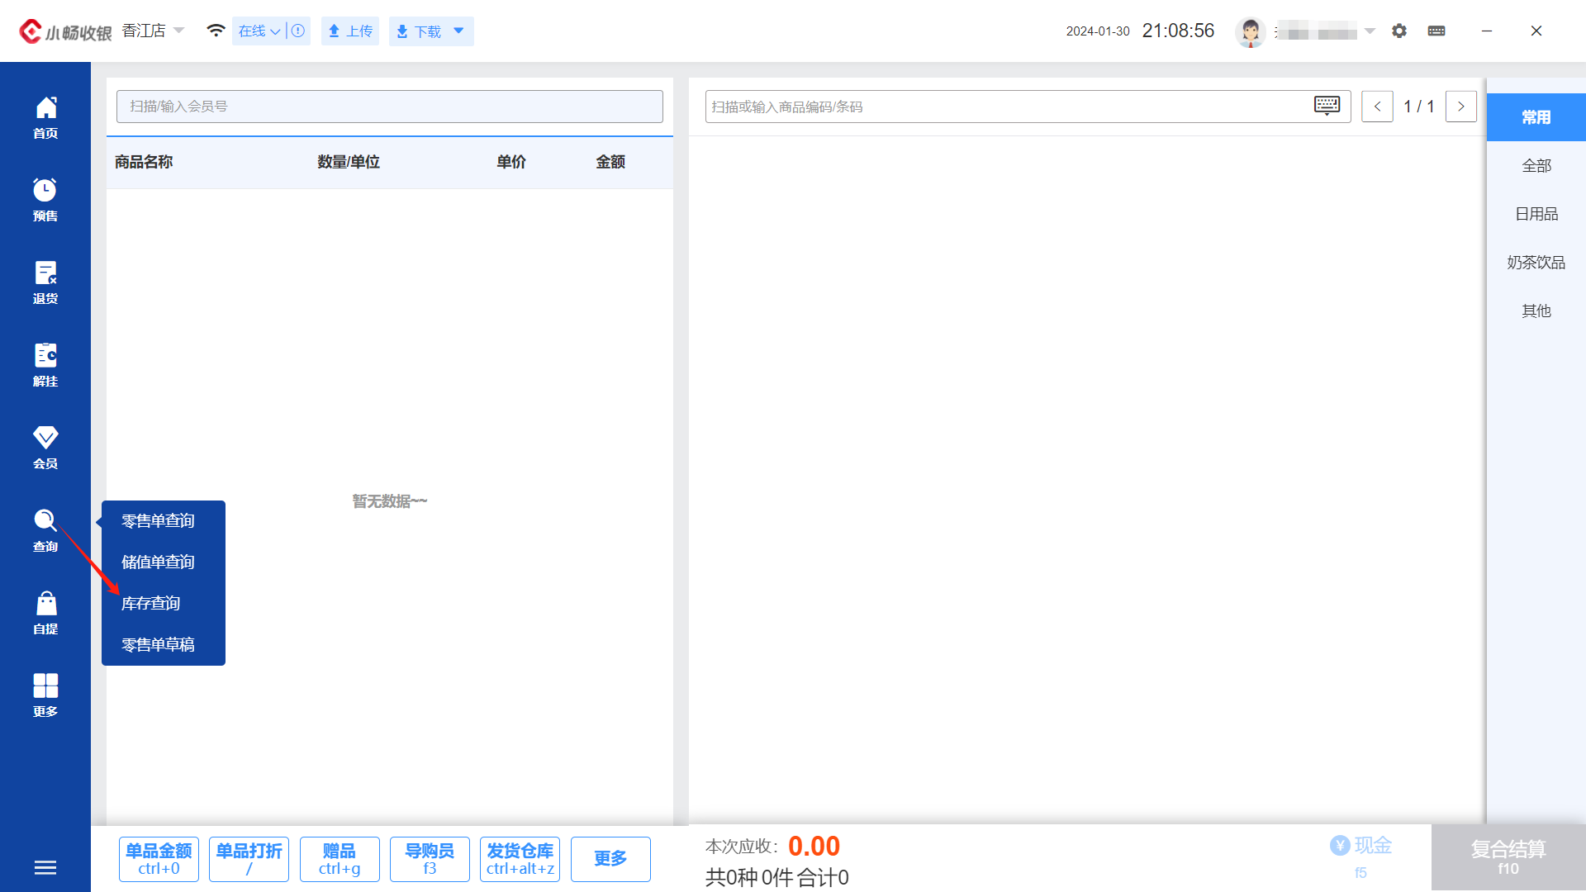1586x892 pixels.
Task: Expand the 下载 download dropdown arrow
Action: pos(458,31)
